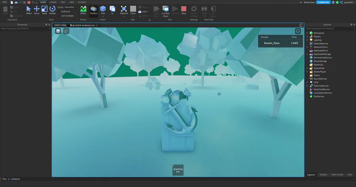Open the UI insert tool
The height and width of the screenshot is (187, 356).
112,10
